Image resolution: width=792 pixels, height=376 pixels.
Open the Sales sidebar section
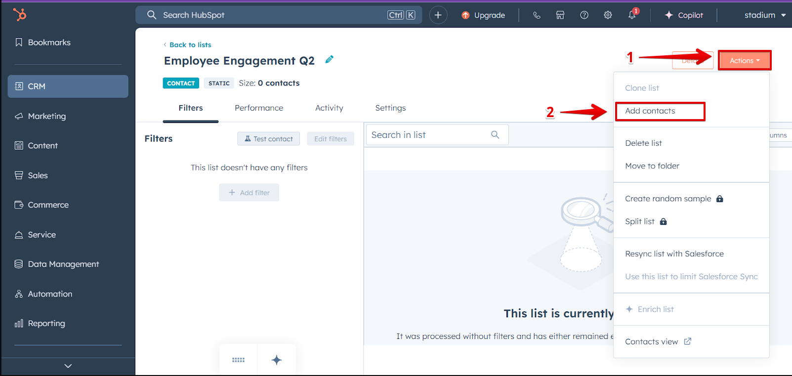(x=32, y=175)
